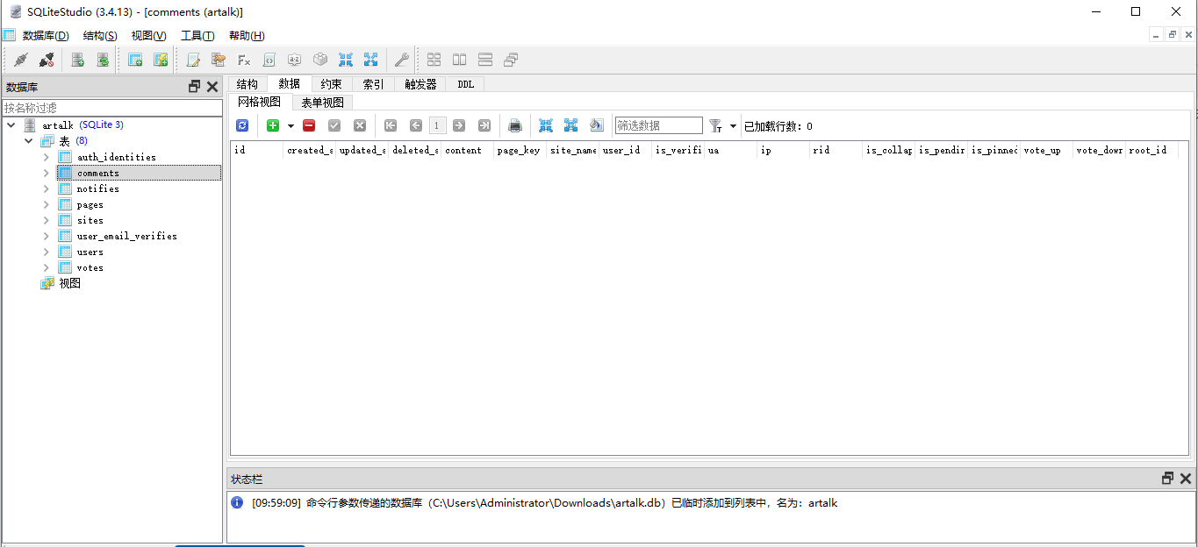Screen dimensions: 1198x547
Task: Close the 数据库 side panel
Action: 212,87
